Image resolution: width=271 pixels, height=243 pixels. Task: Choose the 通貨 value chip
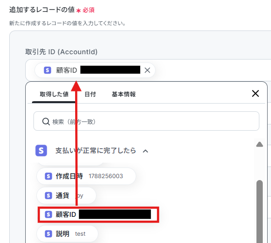pos(66,196)
